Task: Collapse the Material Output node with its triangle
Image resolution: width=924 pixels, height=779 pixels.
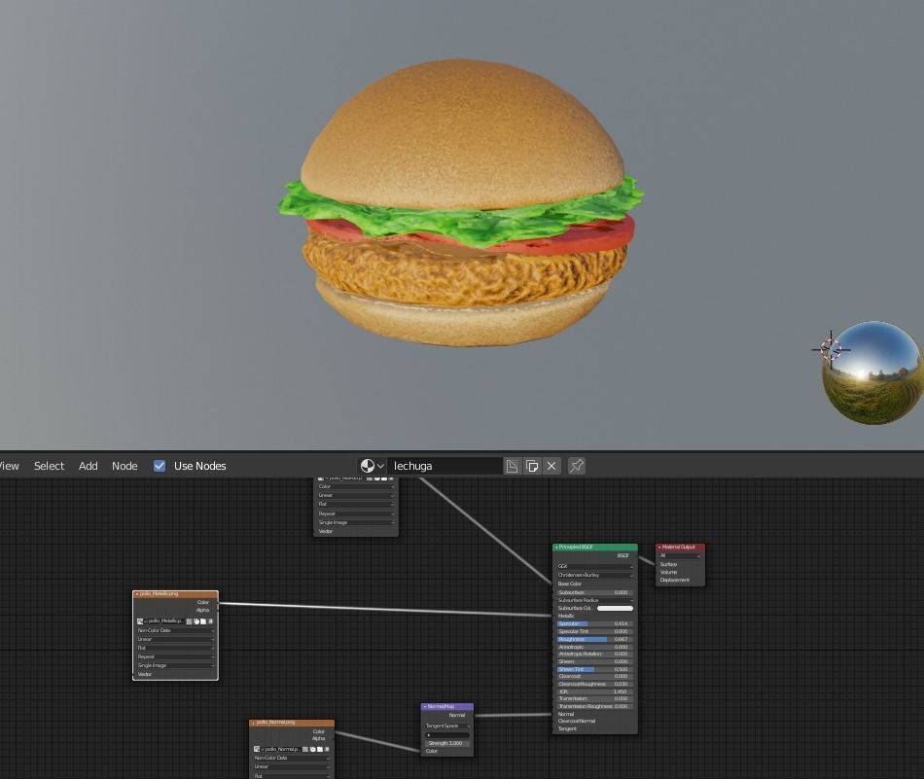Action: tap(659, 548)
